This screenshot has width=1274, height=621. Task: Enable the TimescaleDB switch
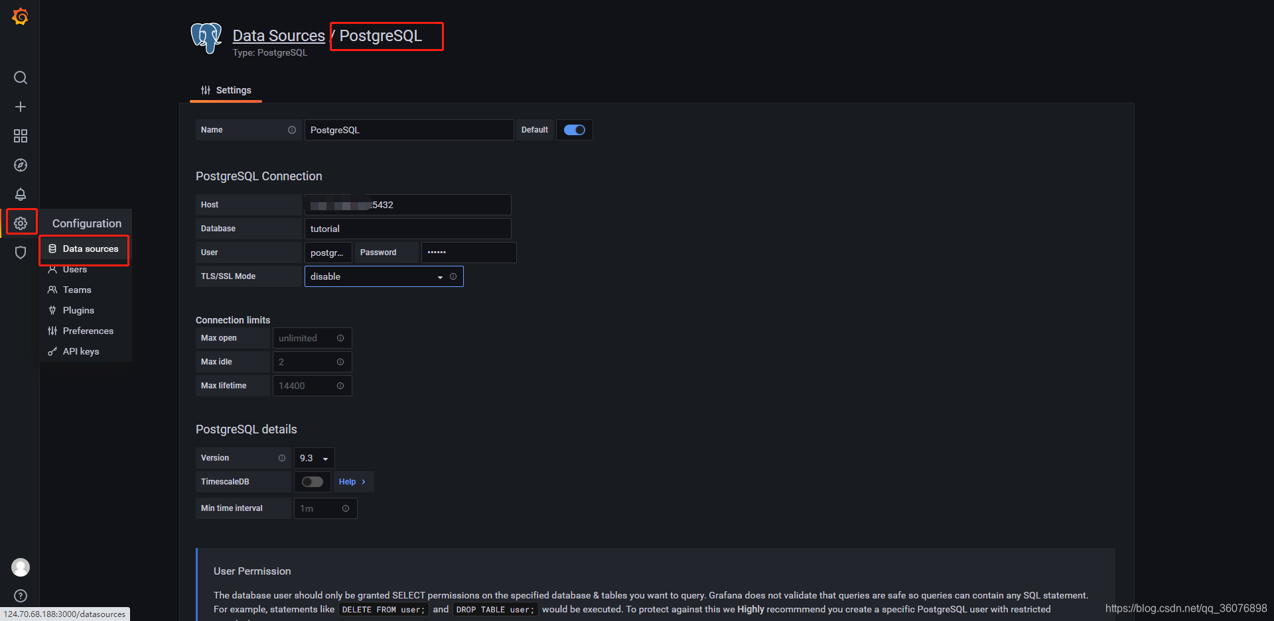tap(313, 482)
